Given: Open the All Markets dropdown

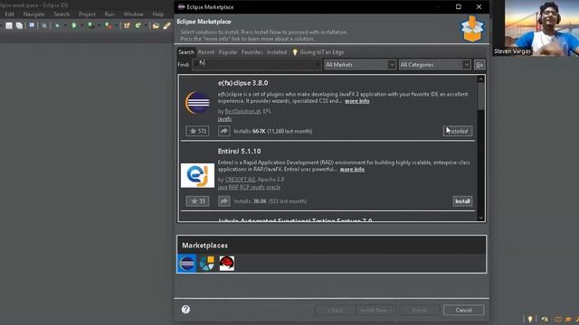Looking at the screenshot, I should coord(360,64).
